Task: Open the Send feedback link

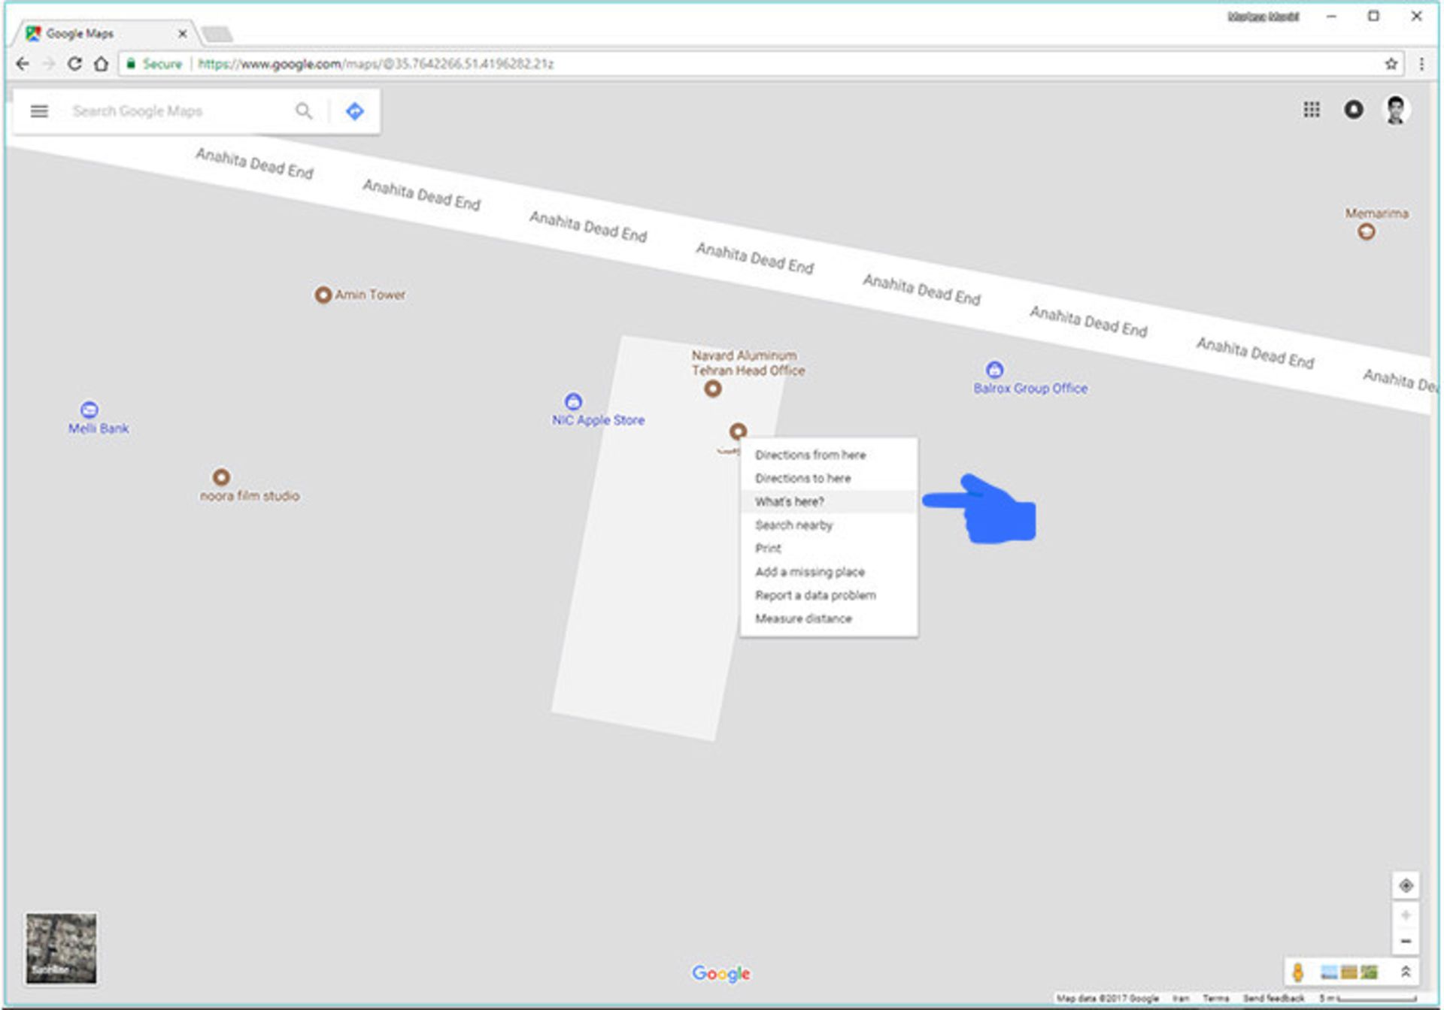Action: tap(1273, 998)
